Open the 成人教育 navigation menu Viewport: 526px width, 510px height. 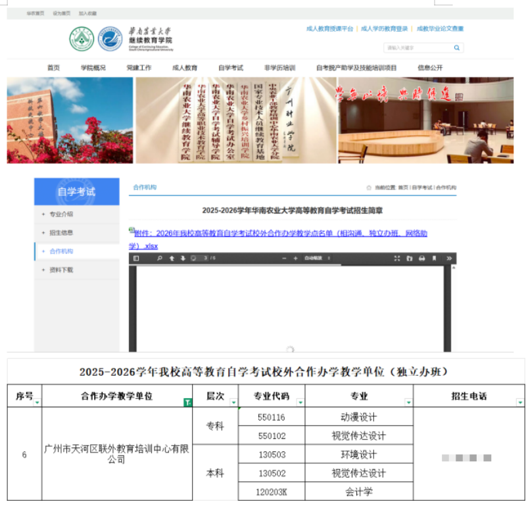tap(185, 68)
